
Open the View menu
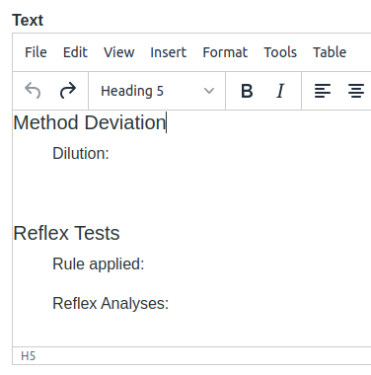pyautogui.click(x=119, y=52)
